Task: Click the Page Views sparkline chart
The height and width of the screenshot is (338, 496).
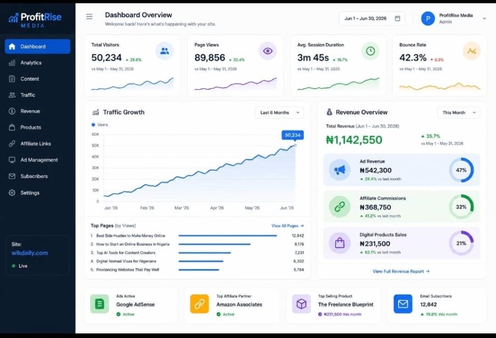Action: pyautogui.click(x=236, y=84)
